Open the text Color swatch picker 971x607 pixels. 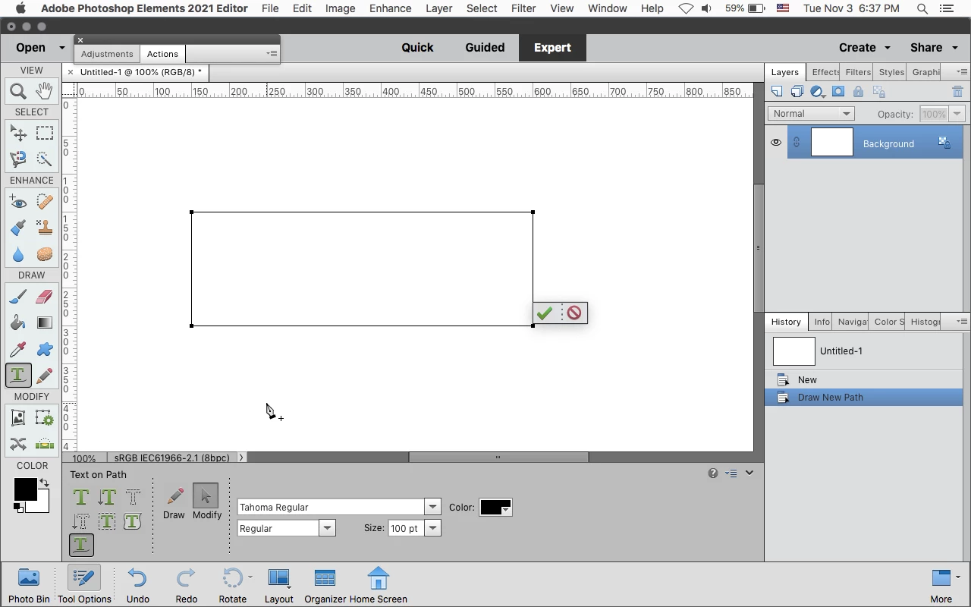tap(496, 508)
